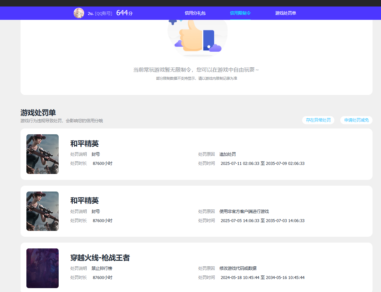Switch to the 信用限制令 tab
Screen dimensions: 381x292
(x=240, y=13)
